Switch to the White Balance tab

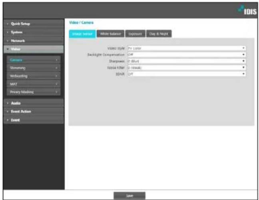pos(110,34)
